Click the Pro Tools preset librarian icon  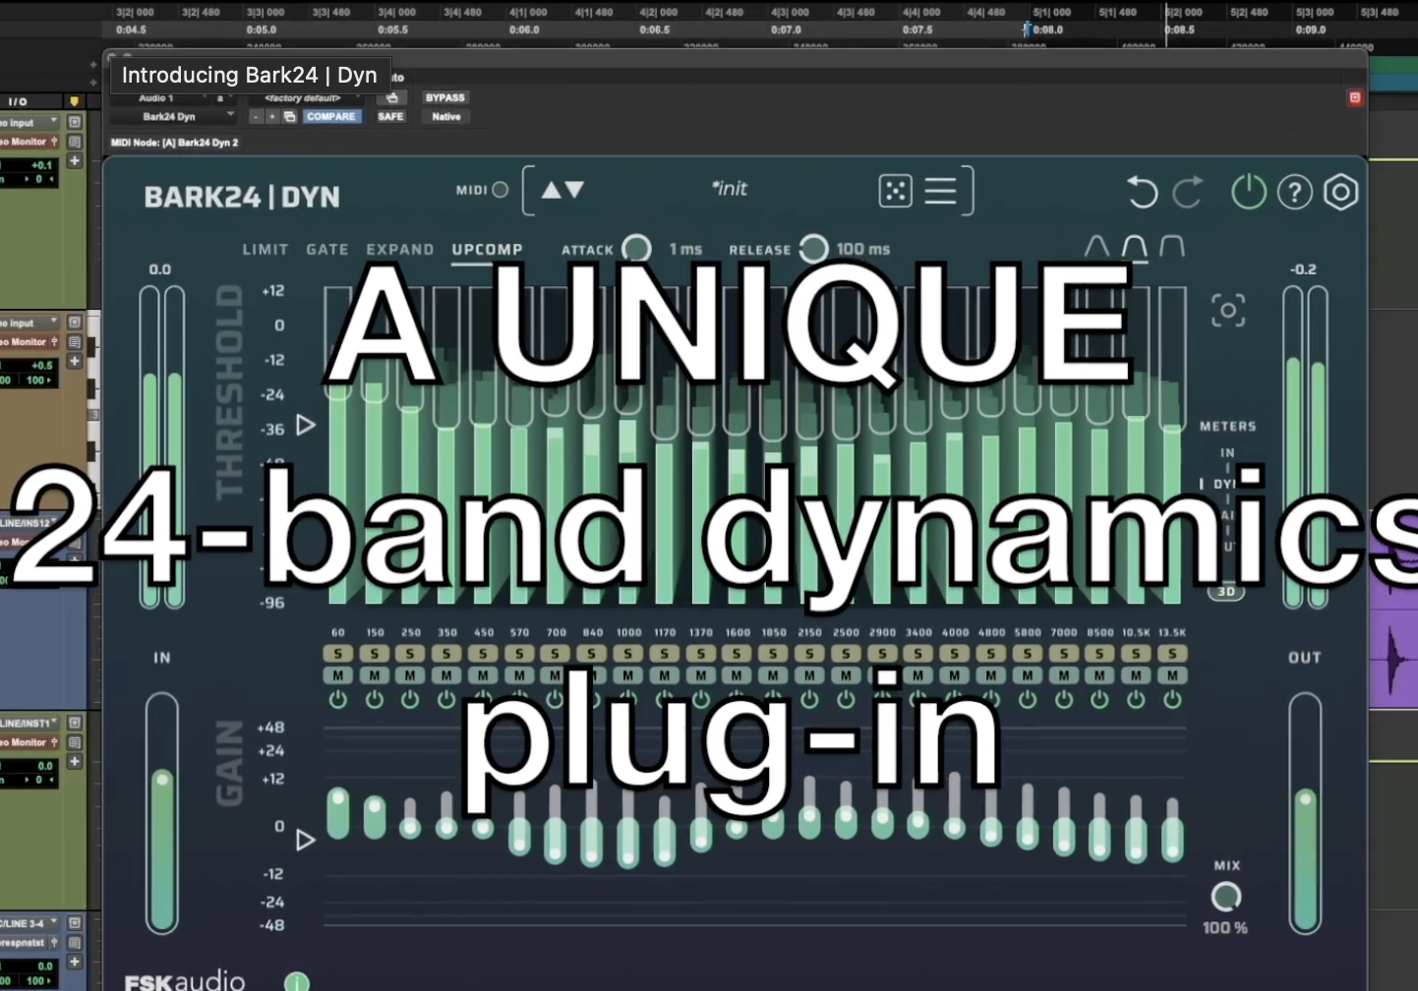pos(391,97)
